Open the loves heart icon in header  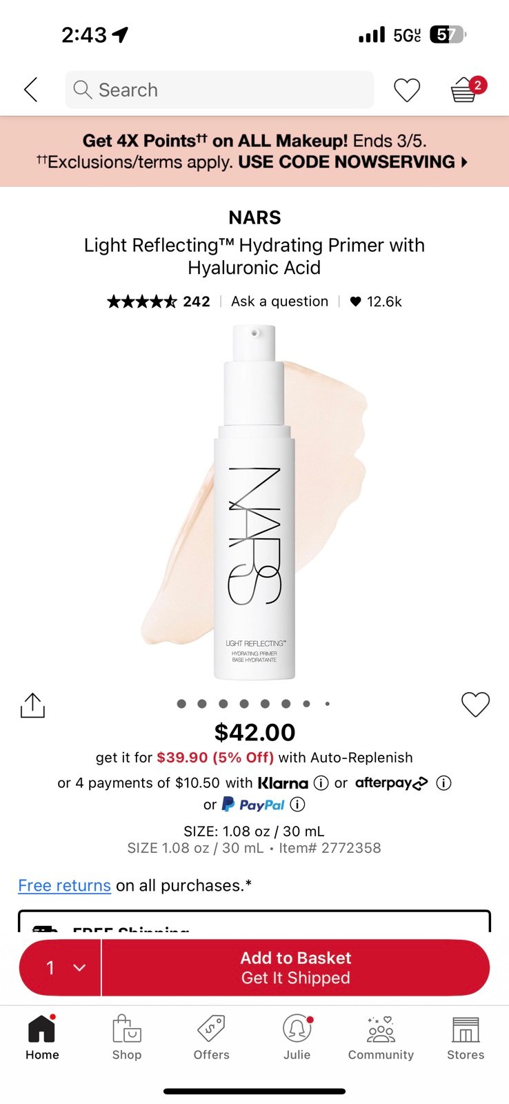pyautogui.click(x=407, y=90)
